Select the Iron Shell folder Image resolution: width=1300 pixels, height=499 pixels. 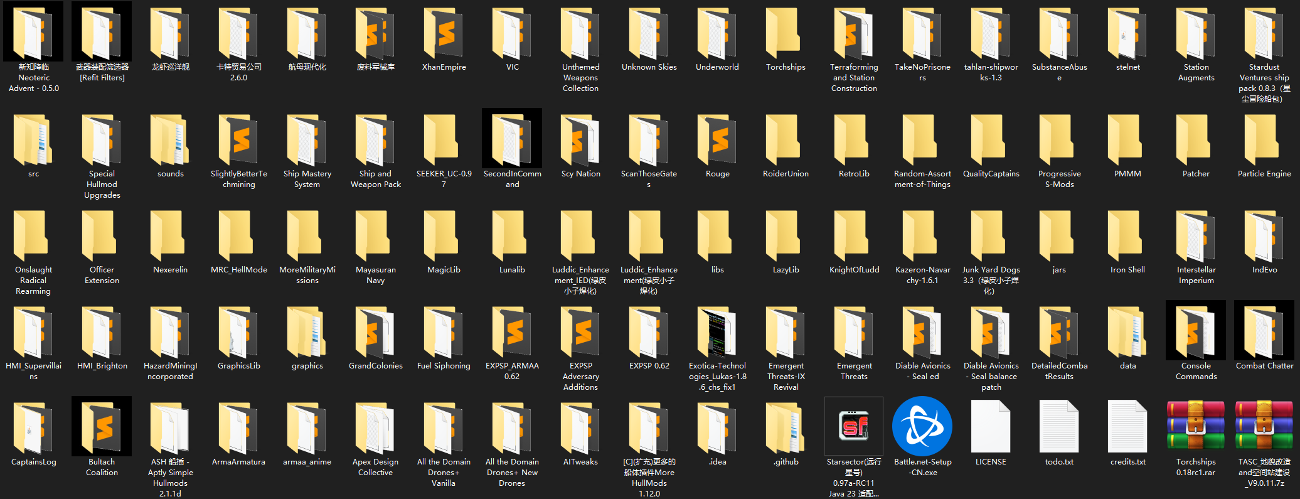(x=1127, y=236)
